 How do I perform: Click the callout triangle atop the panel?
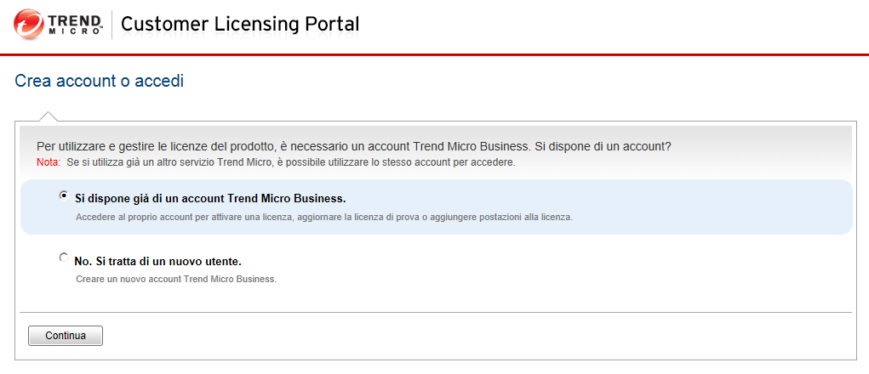(x=49, y=116)
